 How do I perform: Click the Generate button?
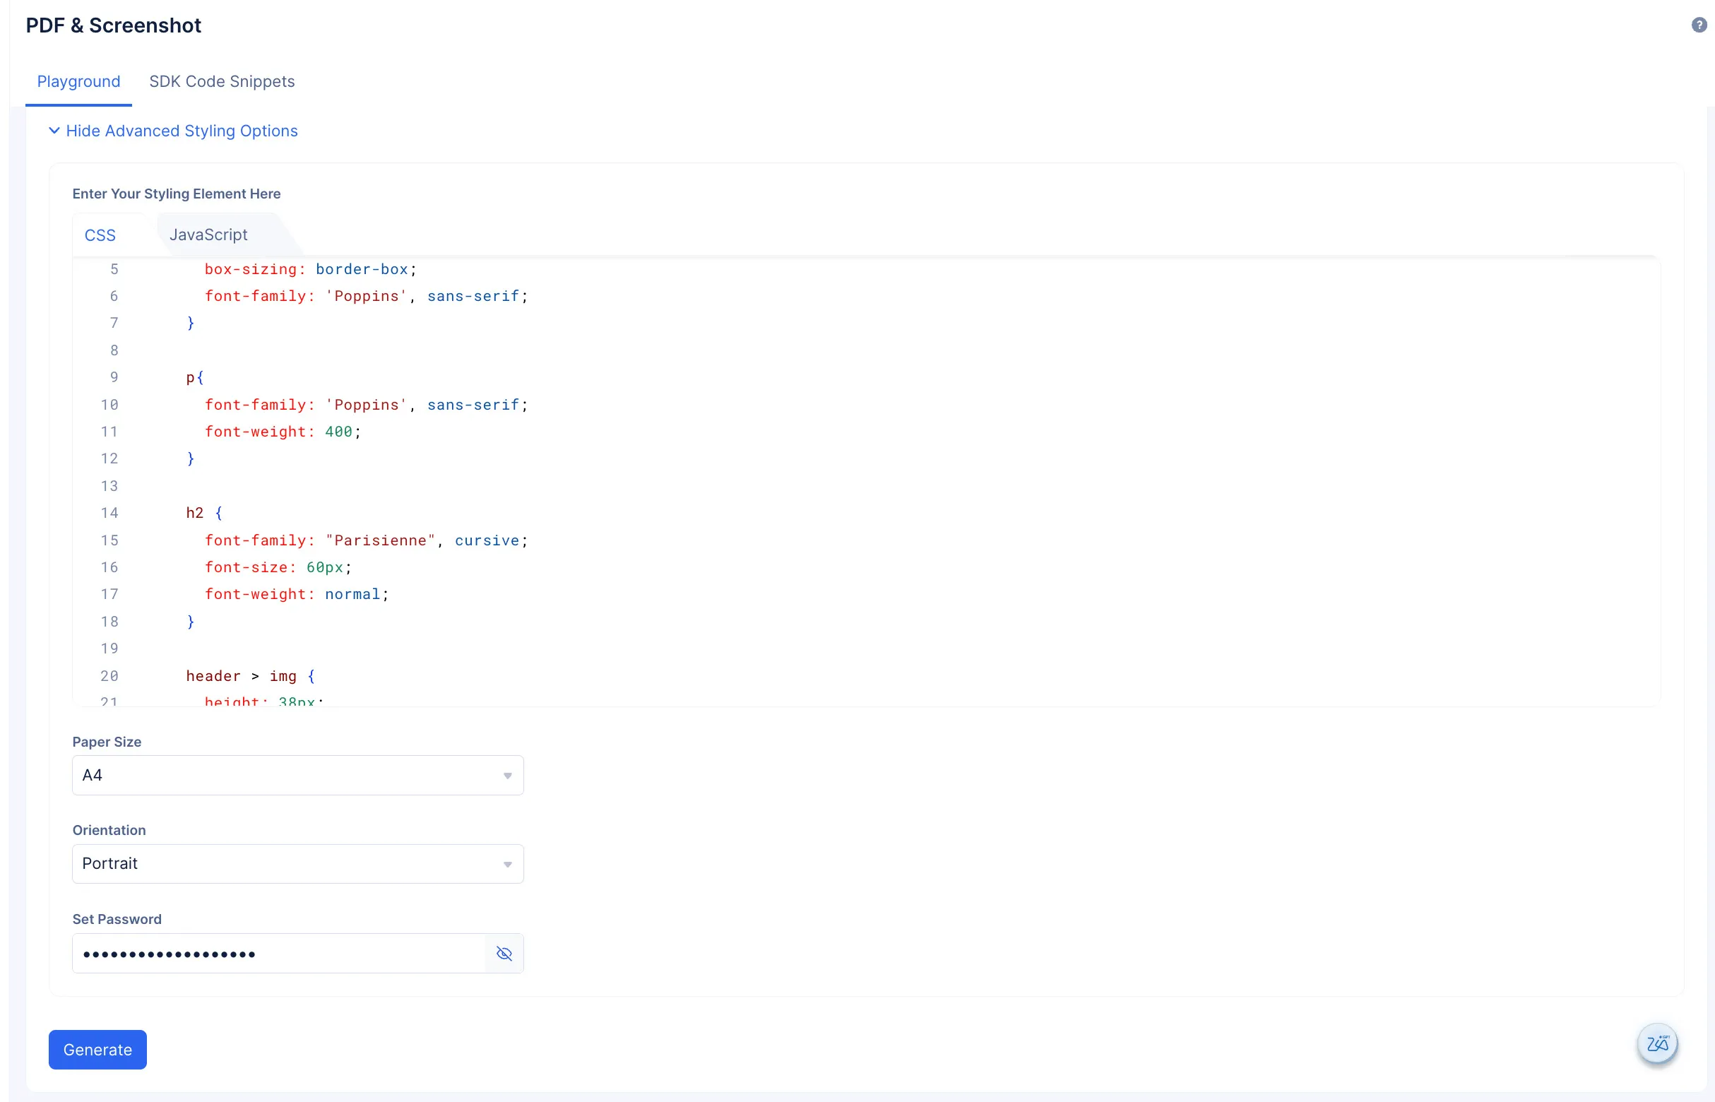coord(98,1050)
